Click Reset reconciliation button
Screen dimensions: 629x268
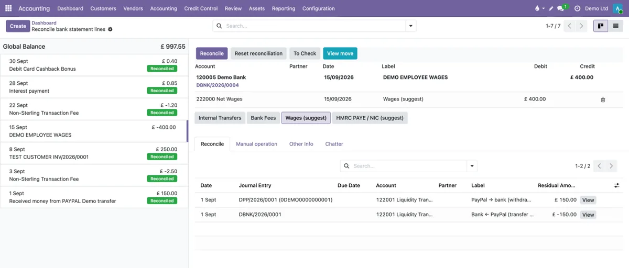tap(258, 53)
